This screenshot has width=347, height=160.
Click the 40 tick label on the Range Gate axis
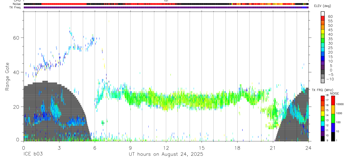pos(17,72)
